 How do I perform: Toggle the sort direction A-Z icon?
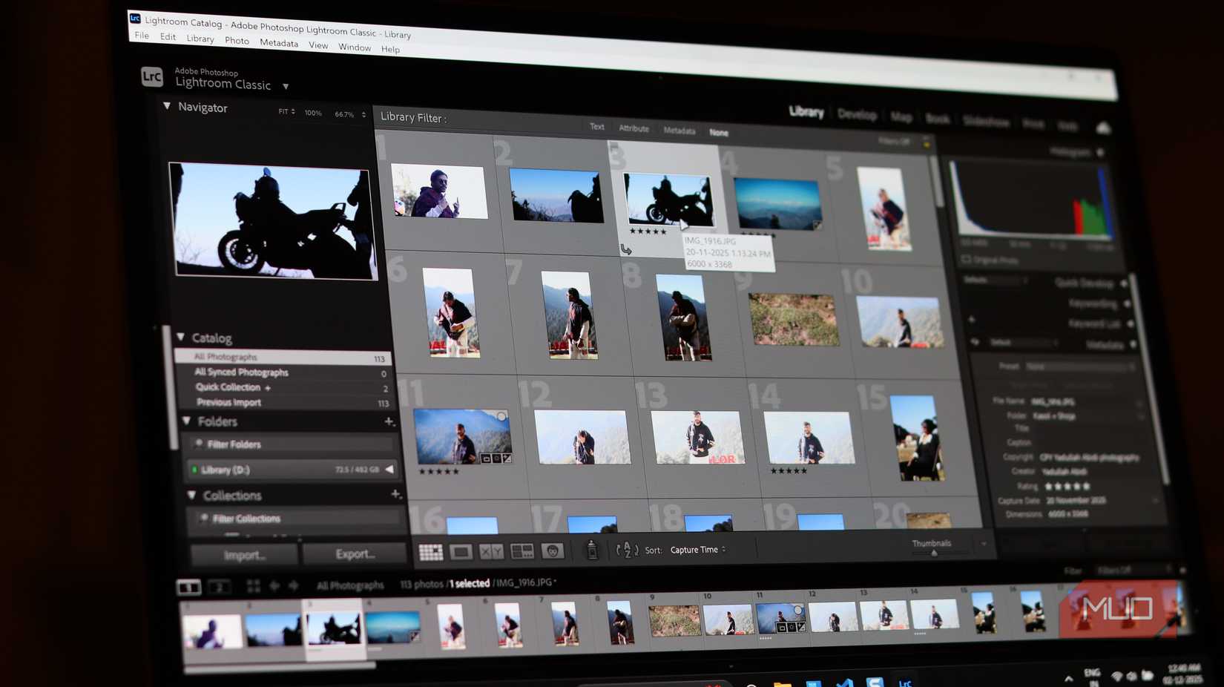(x=627, y=549)
